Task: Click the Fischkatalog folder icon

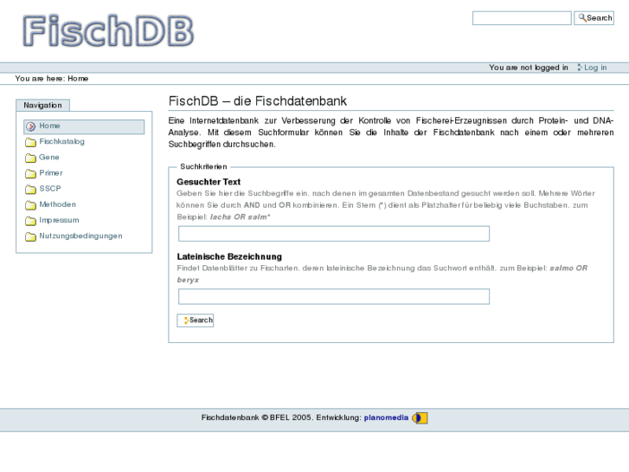Action: [x=30, y=142]
